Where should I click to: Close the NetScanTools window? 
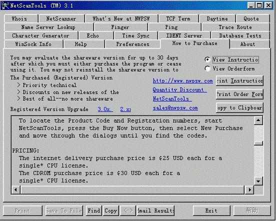point(268,5)
